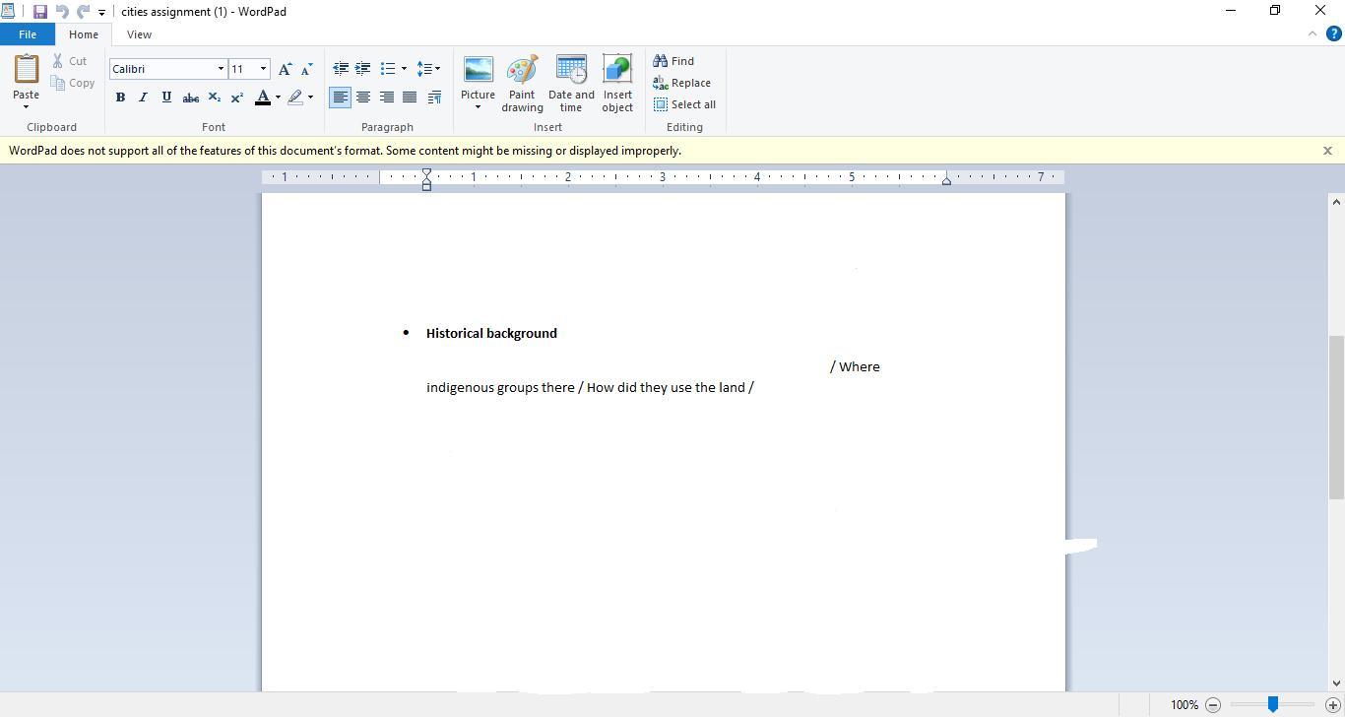Click the Insert object icon
1345x717 pixels.
click(617, 72)
